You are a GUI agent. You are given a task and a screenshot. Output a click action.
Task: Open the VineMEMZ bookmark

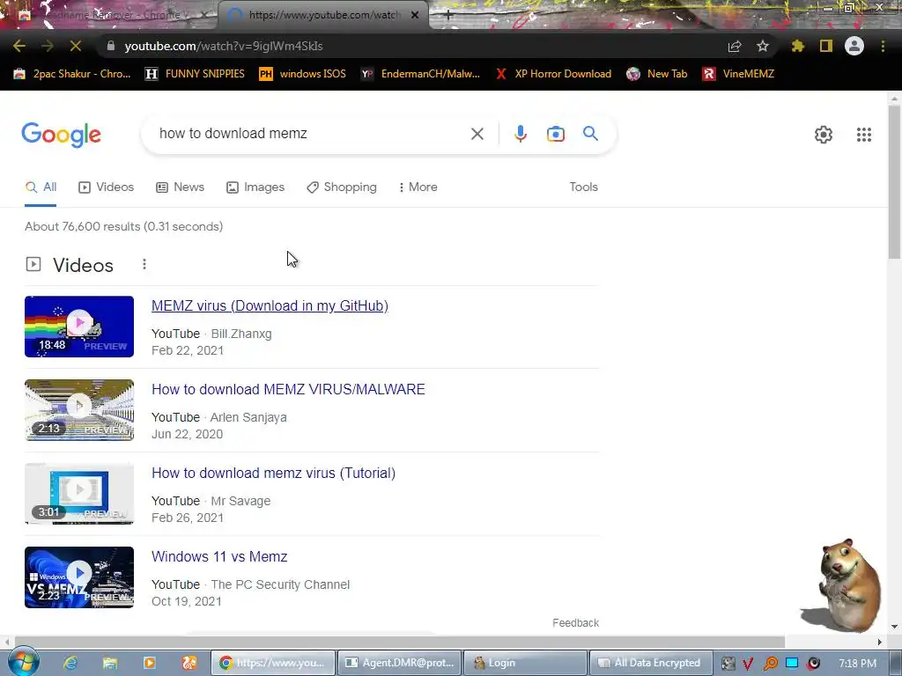(x=739, y=74)
